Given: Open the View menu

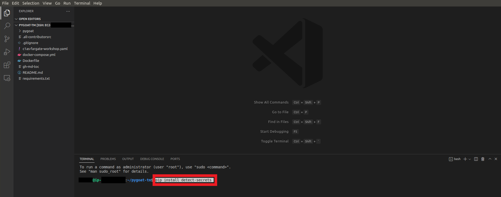Looking at the screenshot, I should coord(47,3).
